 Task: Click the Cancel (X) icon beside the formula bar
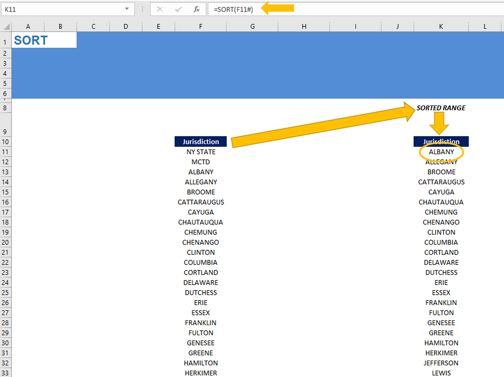tap(159, 9)
